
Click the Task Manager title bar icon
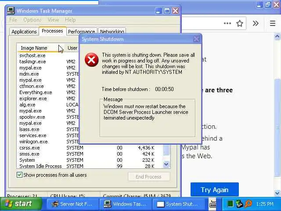(x=11, y=11)
